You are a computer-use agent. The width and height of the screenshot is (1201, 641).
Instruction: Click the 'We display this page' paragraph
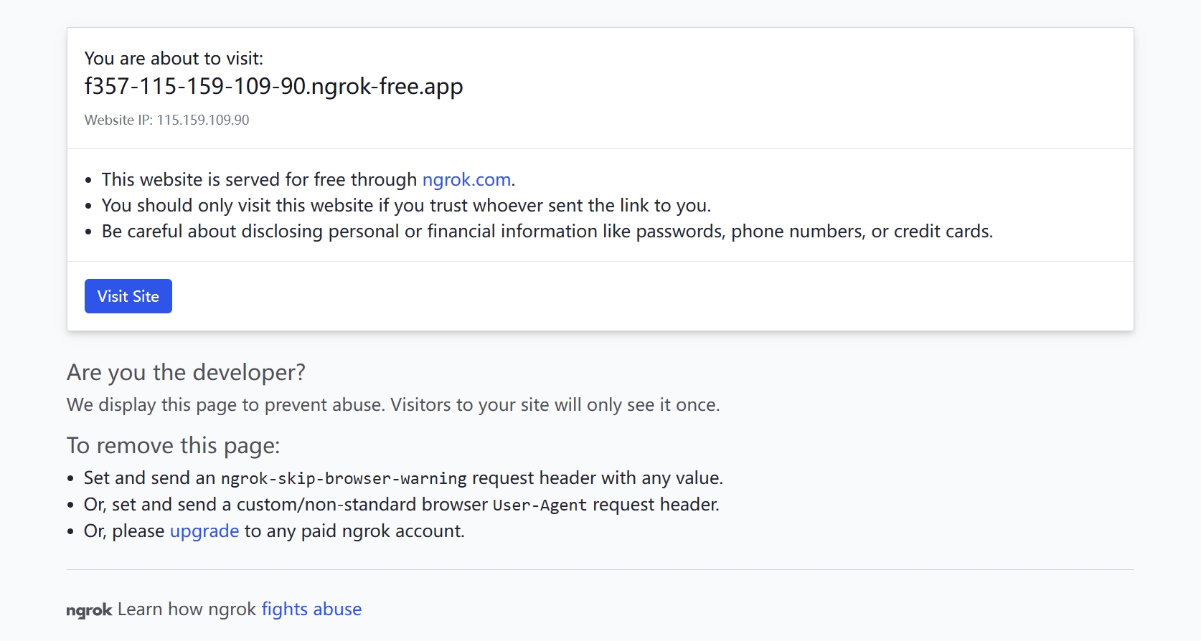point(393,405)
